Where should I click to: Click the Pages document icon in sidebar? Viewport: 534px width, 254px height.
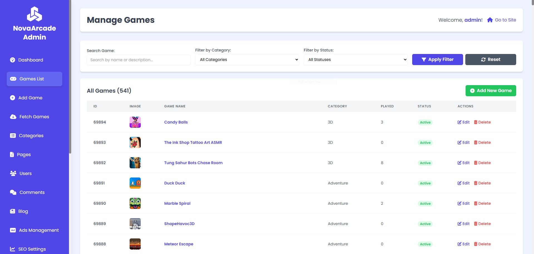point(12,154)
